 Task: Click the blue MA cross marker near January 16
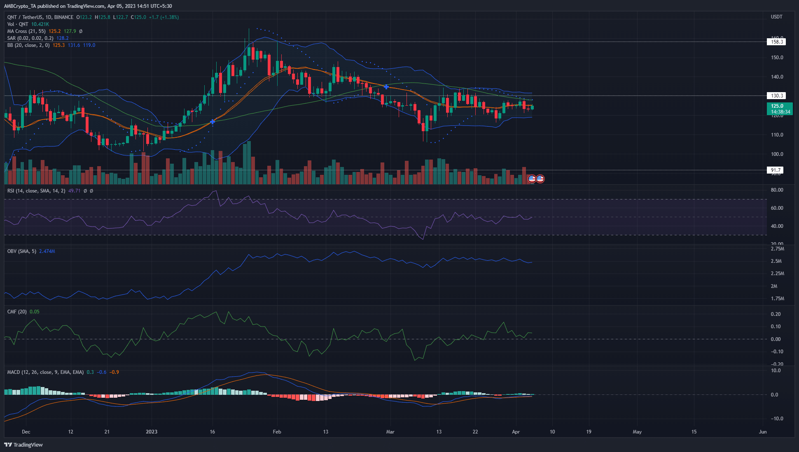point(213,121)
